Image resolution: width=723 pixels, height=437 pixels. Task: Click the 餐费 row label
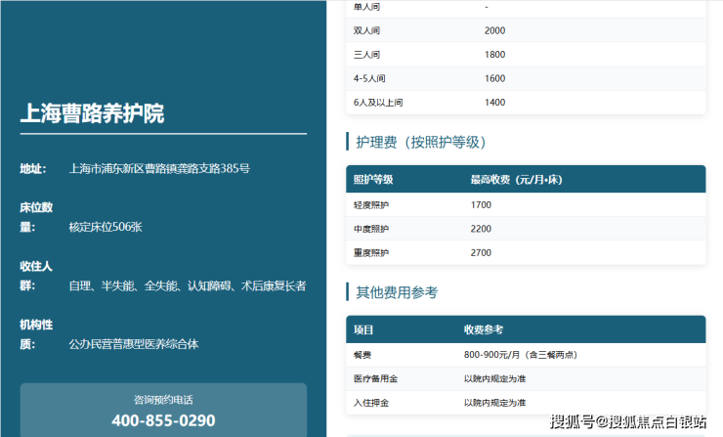click(362, 355)
